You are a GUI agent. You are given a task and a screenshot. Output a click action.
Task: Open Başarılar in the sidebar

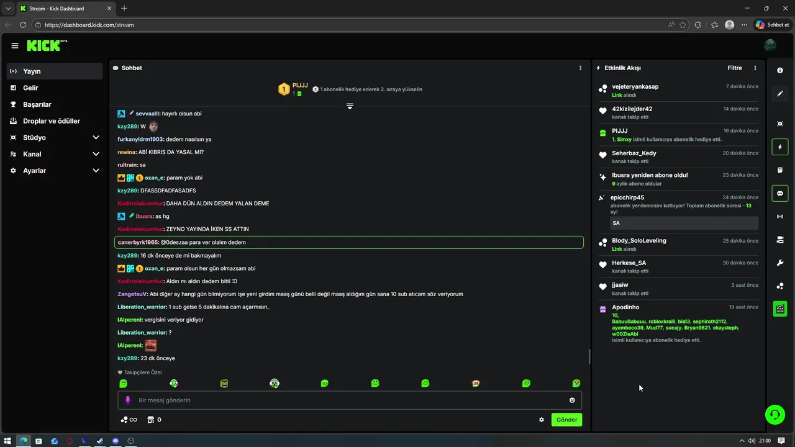point(55,104)
